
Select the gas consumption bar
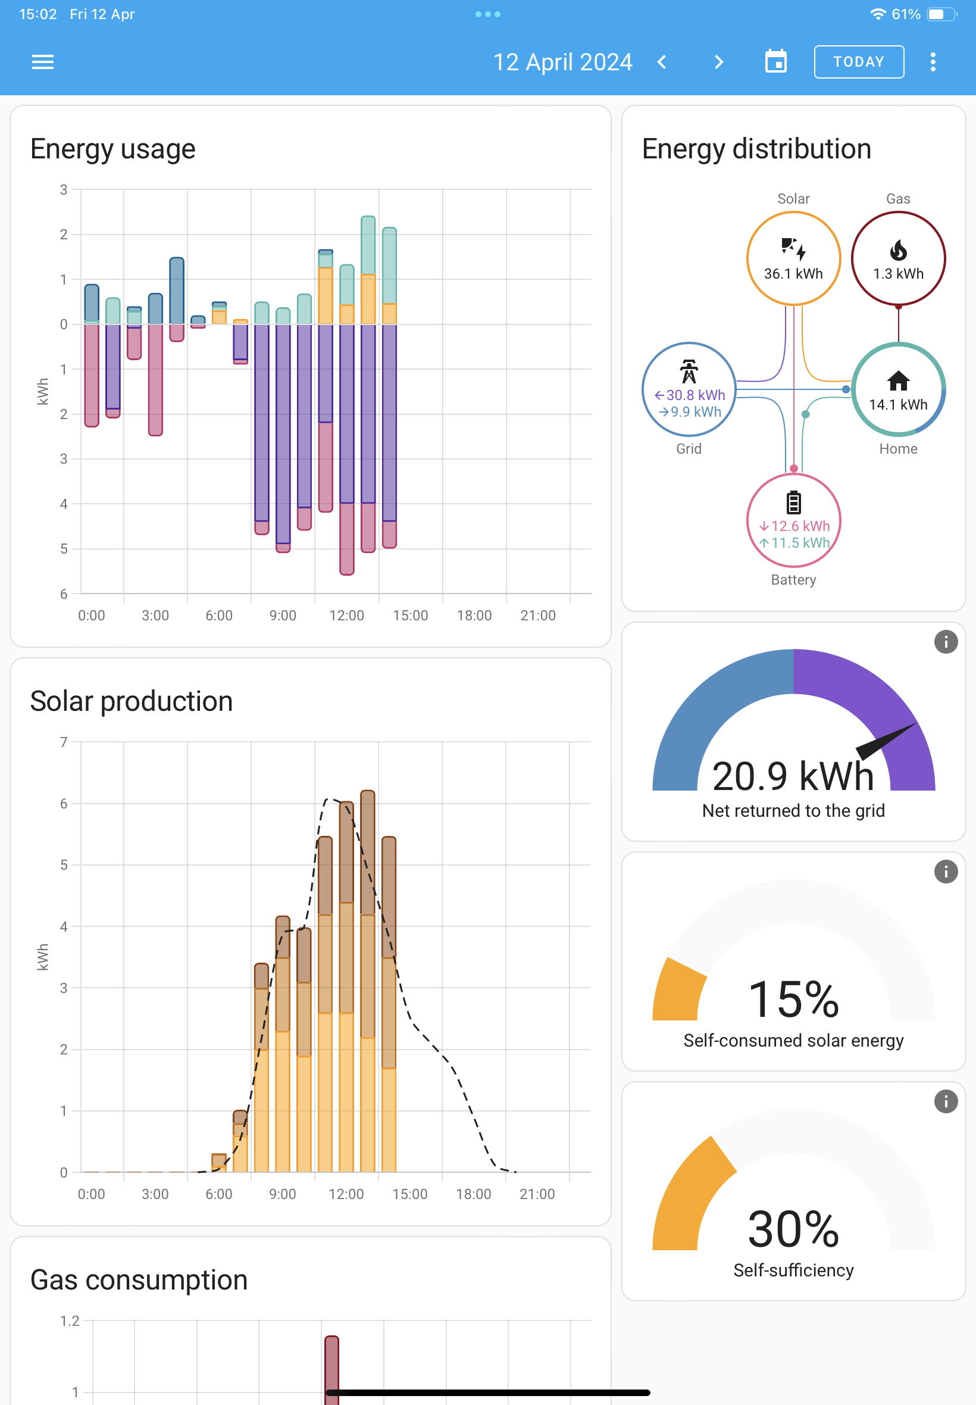pyautogui.click(x=331, y=1369)
